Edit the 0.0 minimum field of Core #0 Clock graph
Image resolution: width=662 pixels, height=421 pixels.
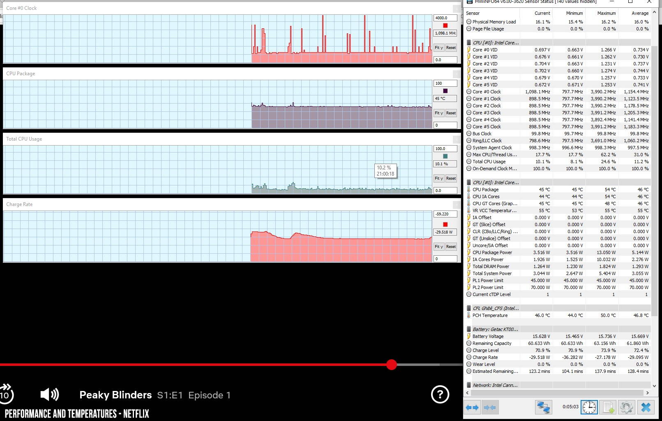[x=445, y=60]
